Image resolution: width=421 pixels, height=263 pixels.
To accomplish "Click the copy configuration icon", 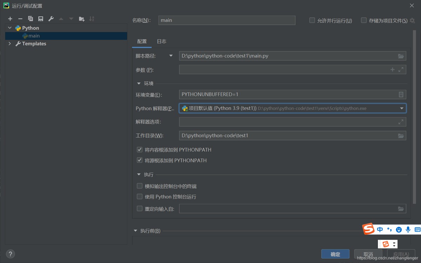I will point(31,19).
